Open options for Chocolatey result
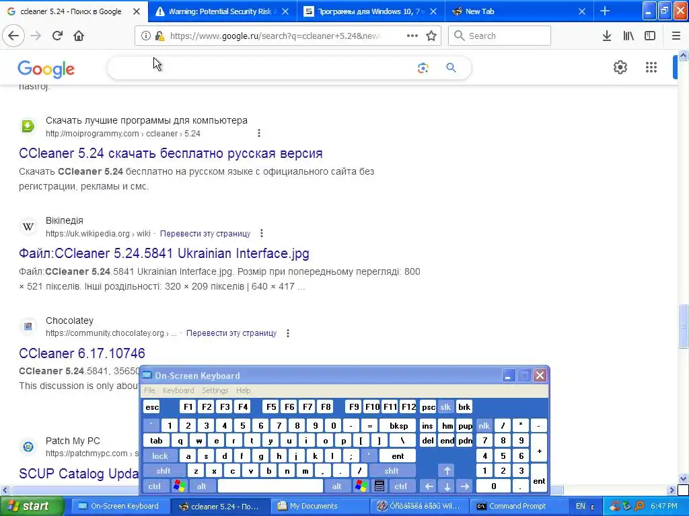The image size is (689, 516). point(288,333)
